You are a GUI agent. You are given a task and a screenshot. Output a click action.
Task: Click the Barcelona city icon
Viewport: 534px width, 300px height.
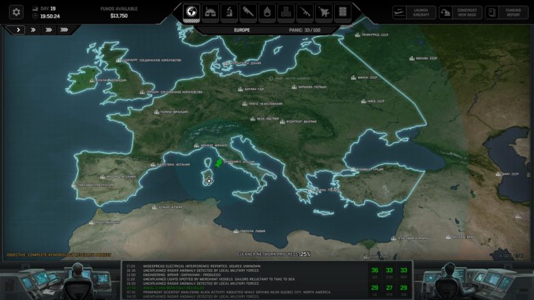[x=153, y=165]
